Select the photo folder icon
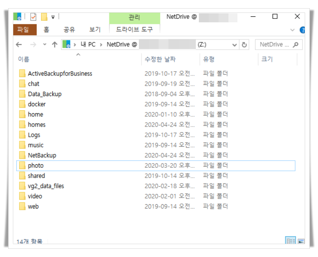This screenshot has width=318, height=257. tap(22, 166)
